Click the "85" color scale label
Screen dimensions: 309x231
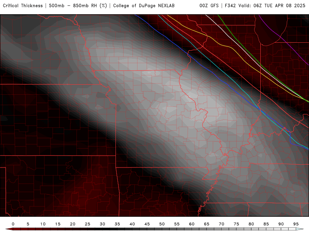(x=266, y=224)
